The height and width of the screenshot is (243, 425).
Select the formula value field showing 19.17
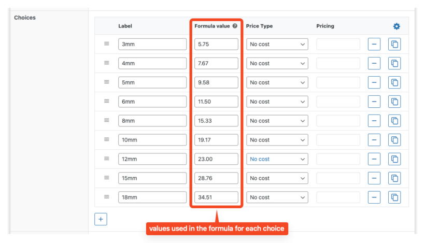click(x=216, y=140)
